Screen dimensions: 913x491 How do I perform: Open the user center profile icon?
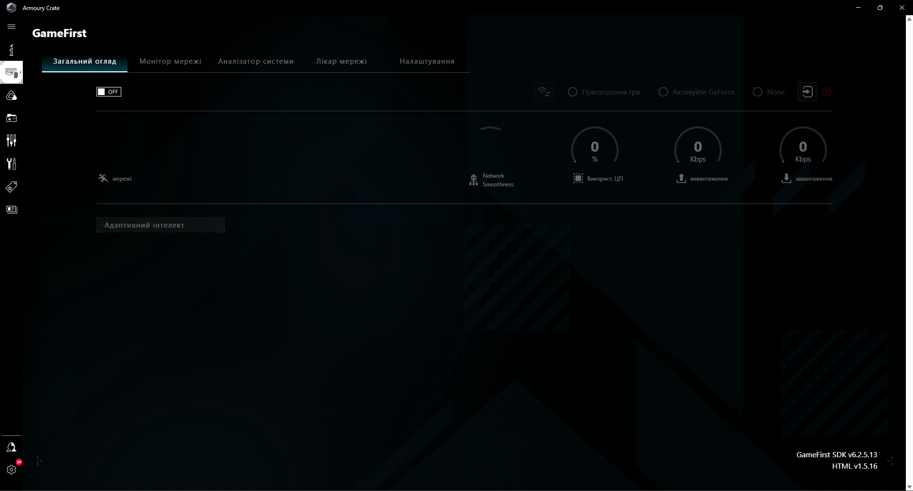(11, 447)
